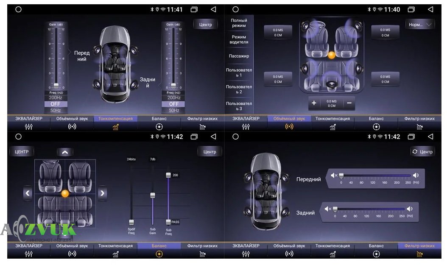Tap the front-left speaker 0.0 MS delay box
447x268 pixels.
278,32
